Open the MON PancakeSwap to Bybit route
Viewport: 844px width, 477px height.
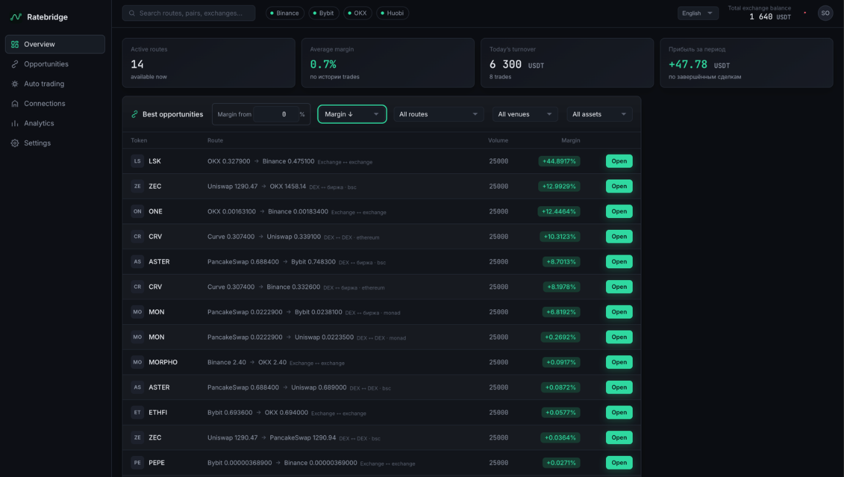619,312
